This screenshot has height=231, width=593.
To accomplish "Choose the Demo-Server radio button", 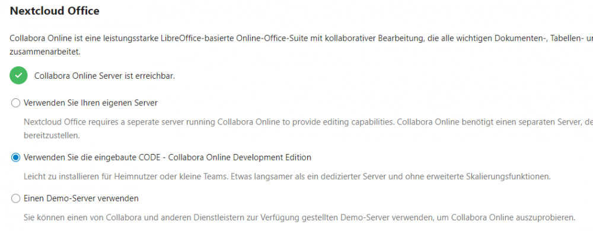I will pyautogui.click(x=15, y=198).
